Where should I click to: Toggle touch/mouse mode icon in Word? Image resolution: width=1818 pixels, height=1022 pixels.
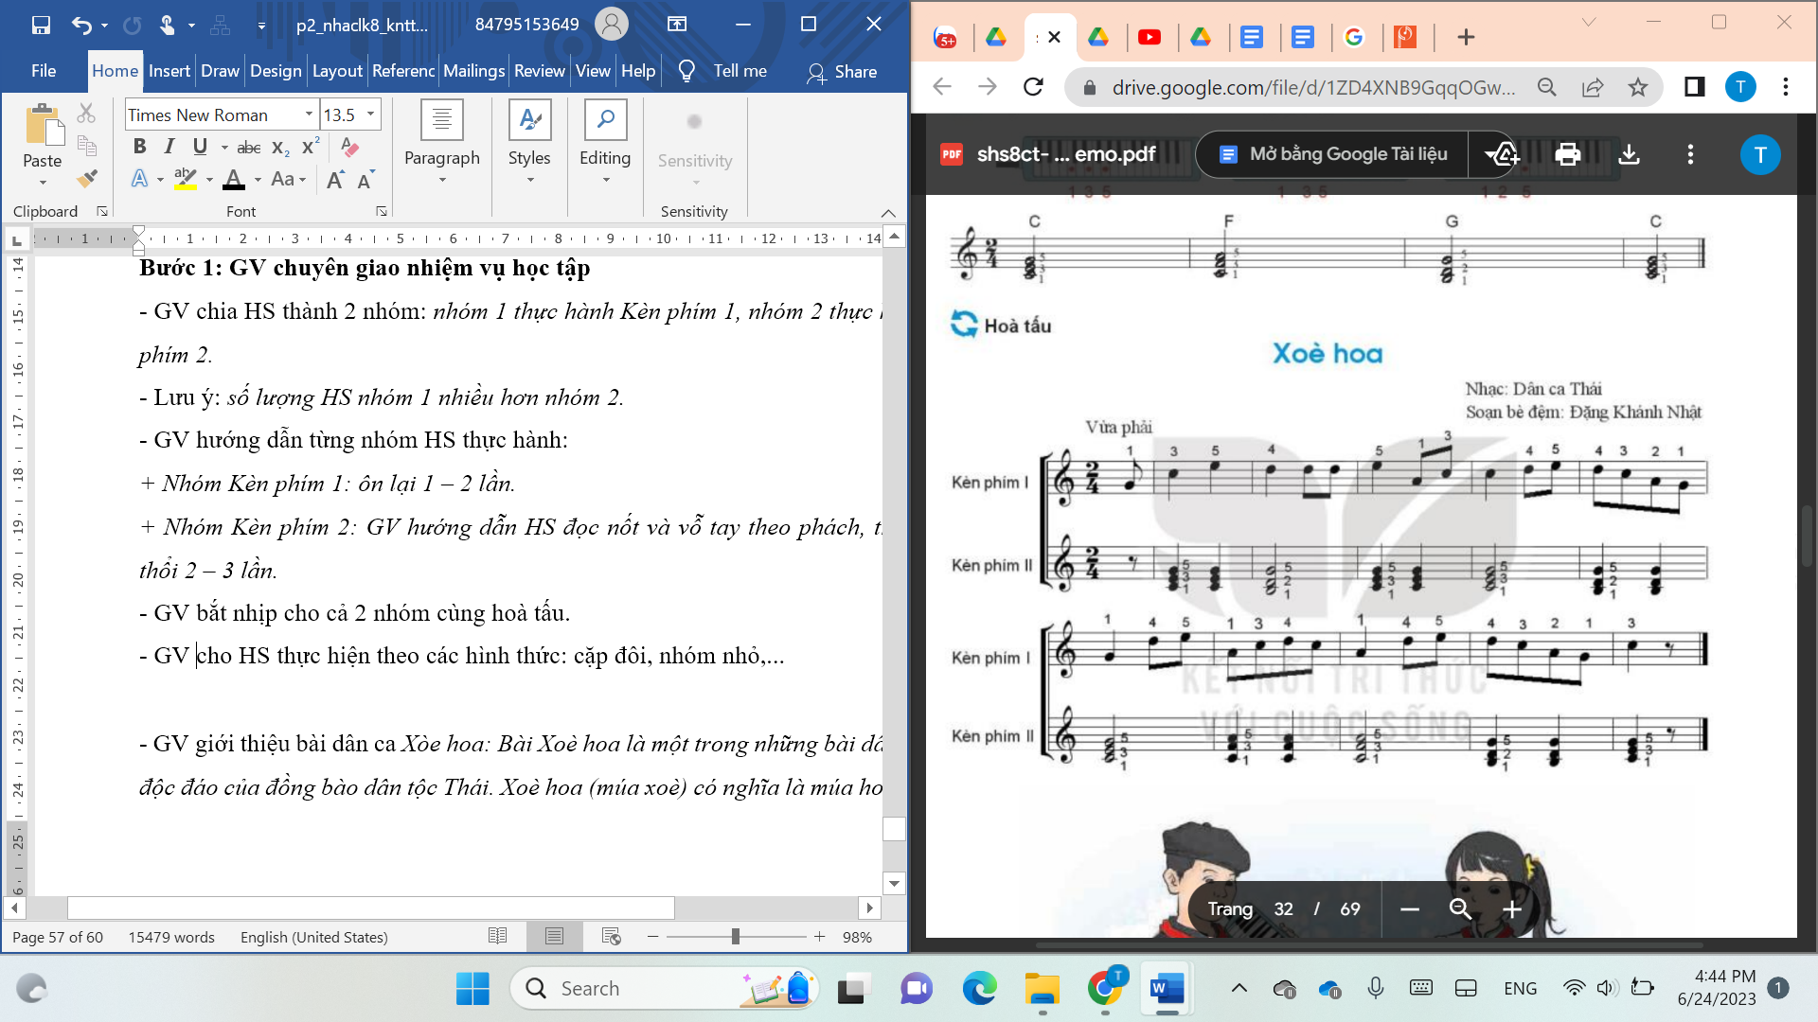[168, 26]
